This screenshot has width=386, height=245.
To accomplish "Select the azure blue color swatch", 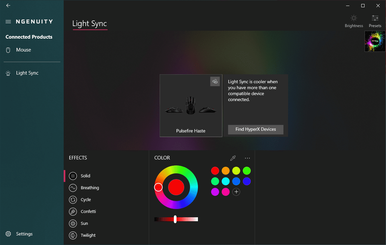I will pyautogui.click(x=236, y=181).
